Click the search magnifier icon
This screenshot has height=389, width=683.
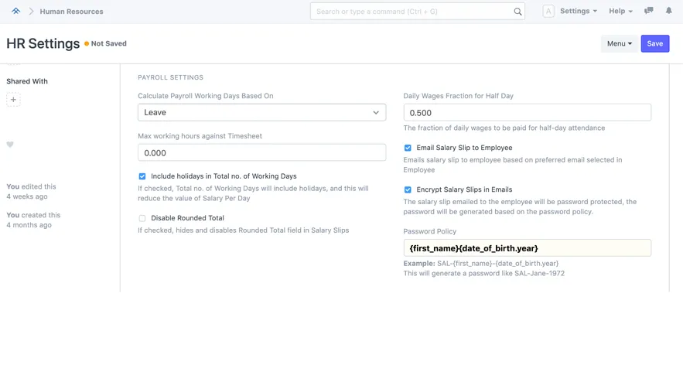517,12
